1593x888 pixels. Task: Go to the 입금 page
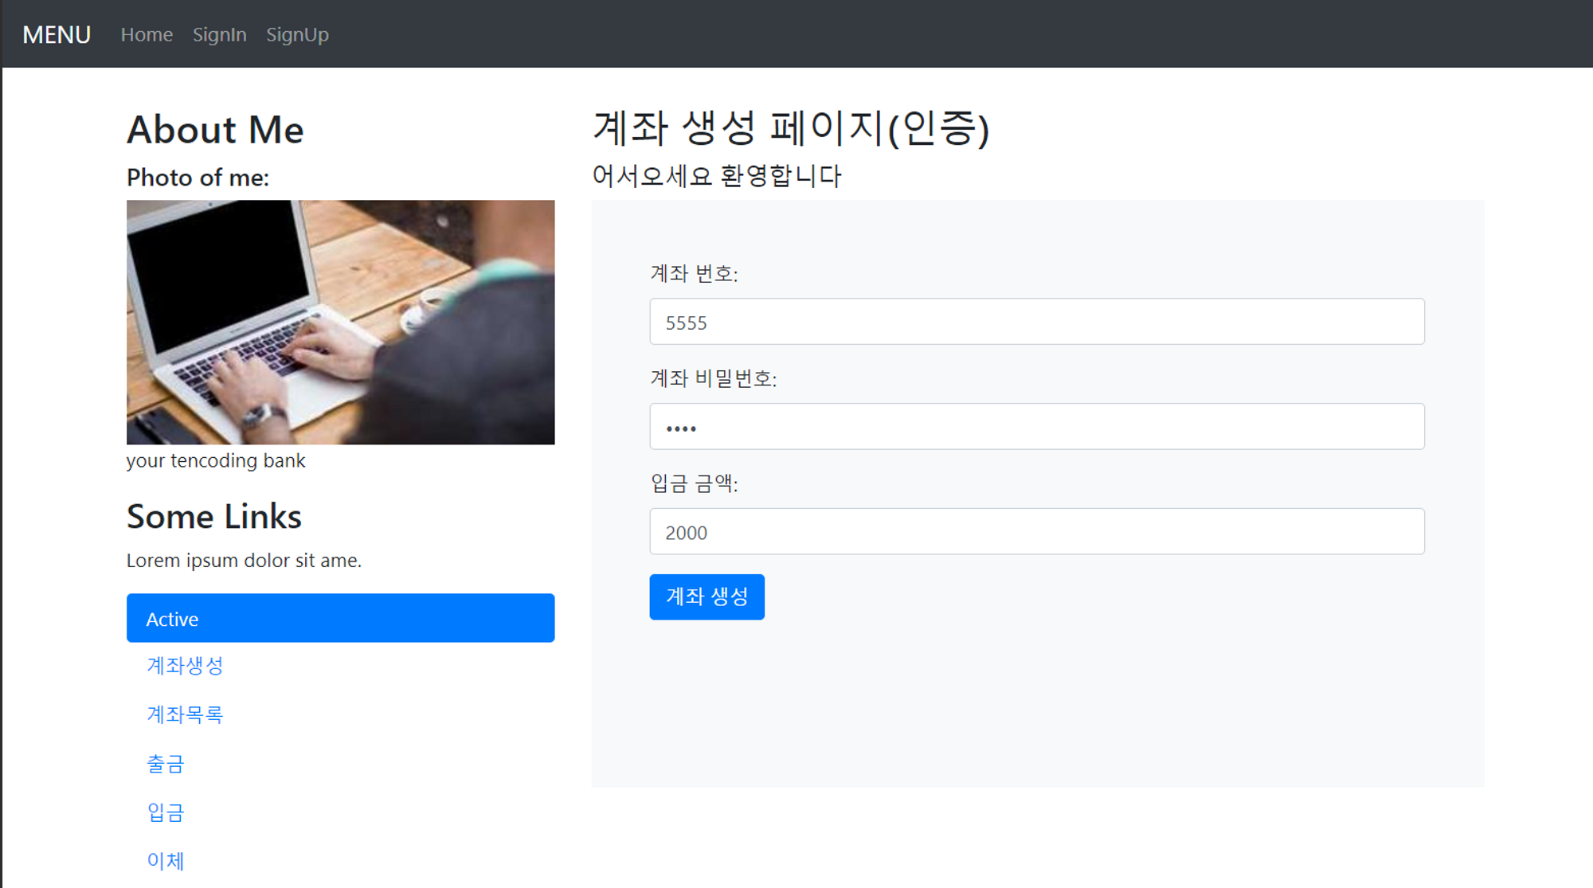(x=166, y=812)
